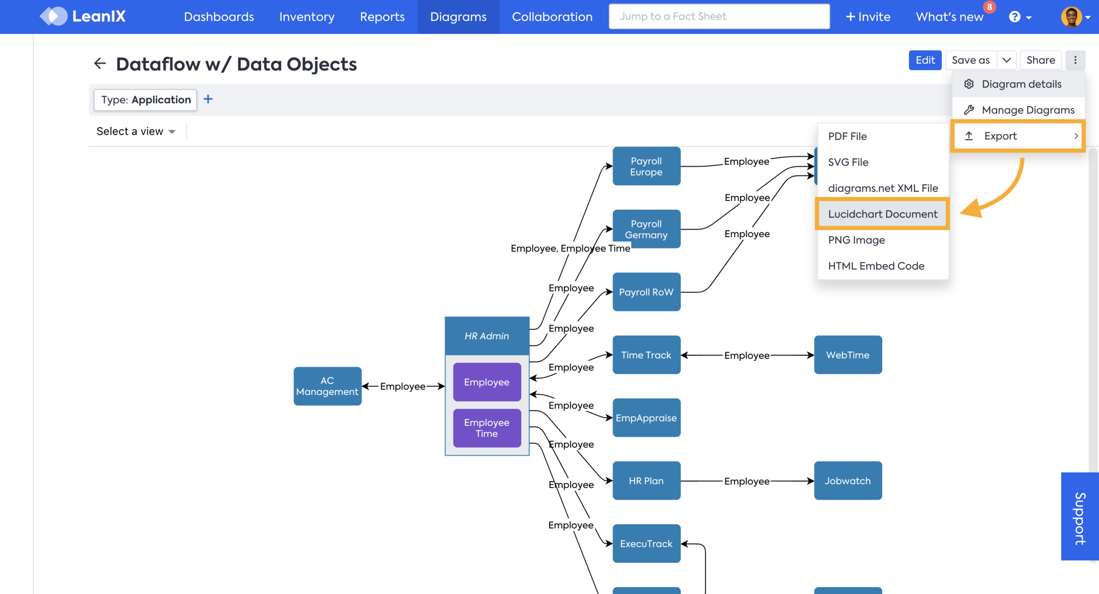The image size is (1099, 594).
Task: Click the Export upload icon
Action: [969, 136]
